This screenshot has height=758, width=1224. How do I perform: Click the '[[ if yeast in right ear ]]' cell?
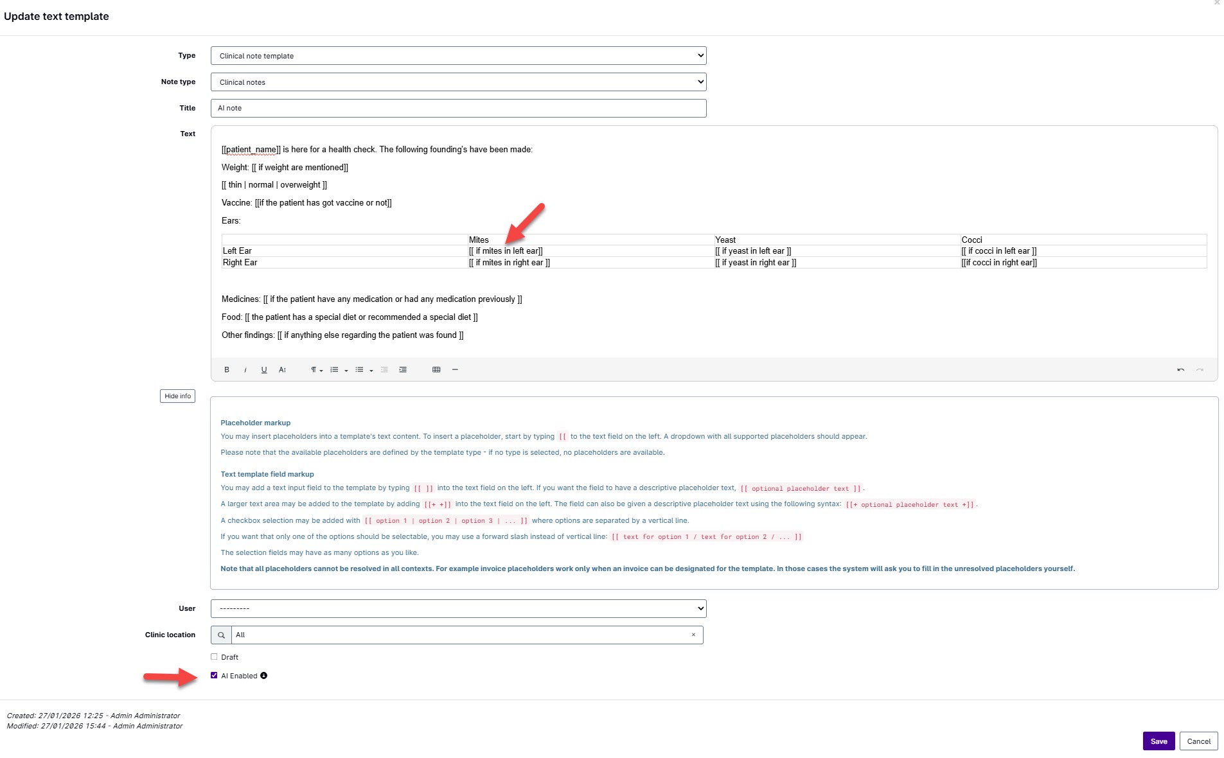837,263
